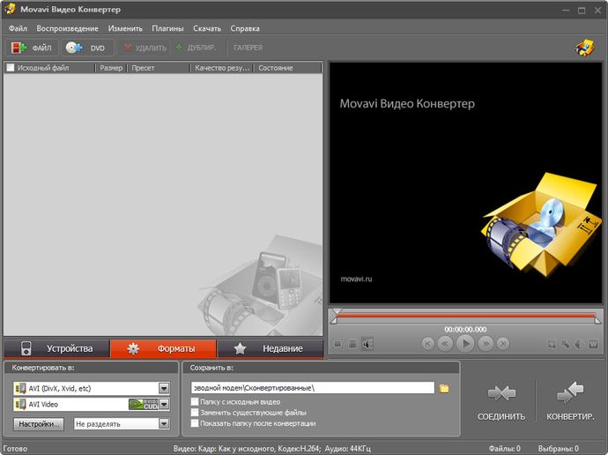Click the right trim marker on timeline

click(598, 319)
